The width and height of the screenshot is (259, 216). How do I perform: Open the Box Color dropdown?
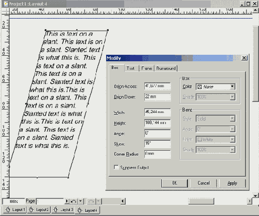click(232, 86)
